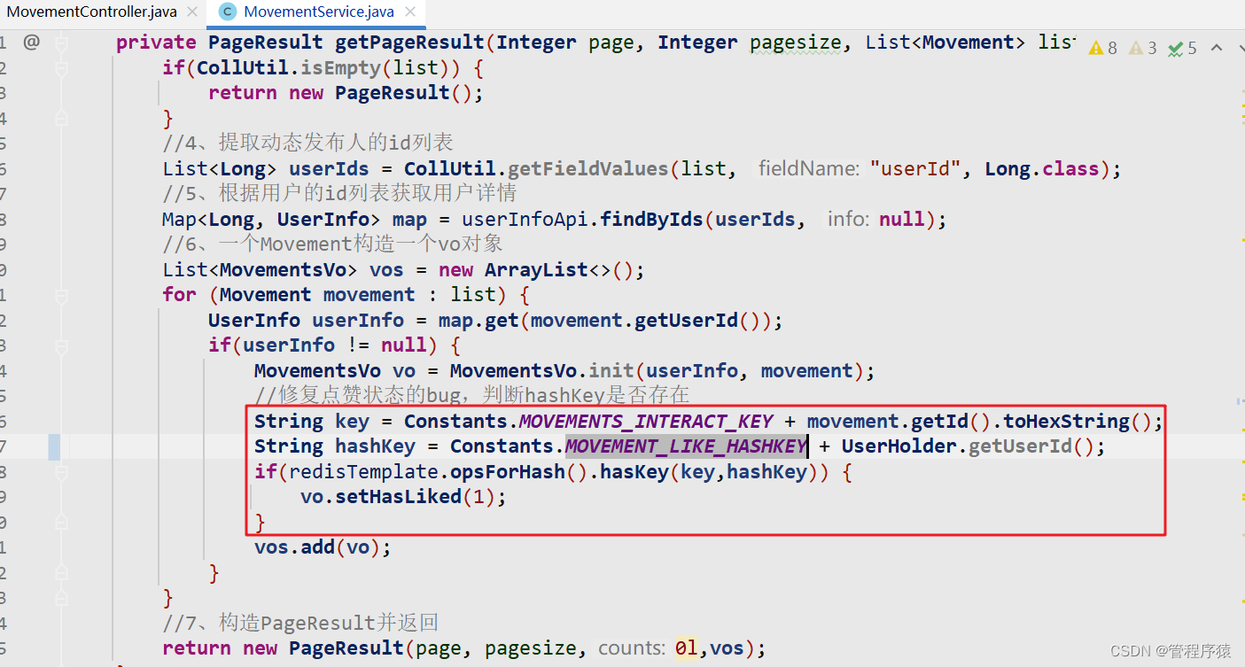Click toHexString() method call
The image size is (1245, 667).
[1077, 421]
